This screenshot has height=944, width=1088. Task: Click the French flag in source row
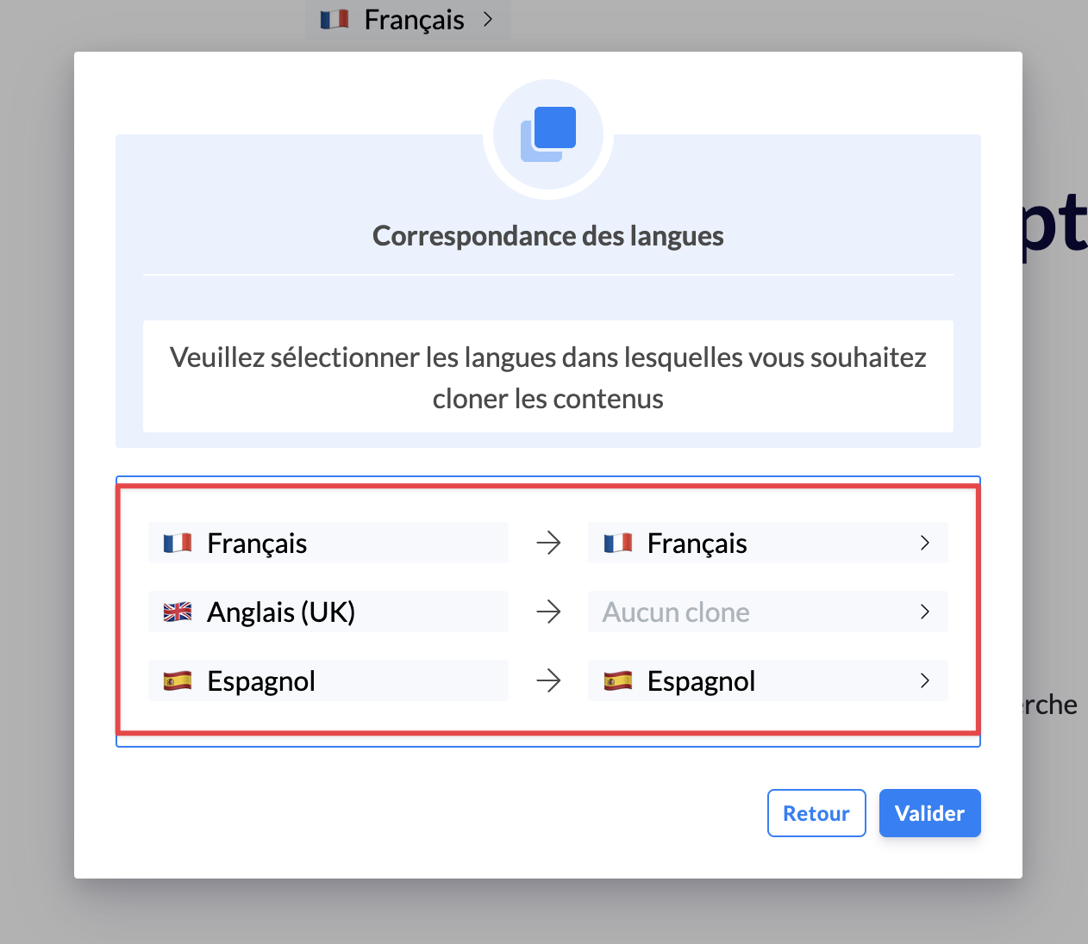(178, 543)
